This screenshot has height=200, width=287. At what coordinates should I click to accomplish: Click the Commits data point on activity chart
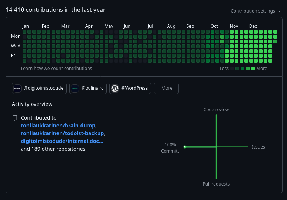click(185, 147)
